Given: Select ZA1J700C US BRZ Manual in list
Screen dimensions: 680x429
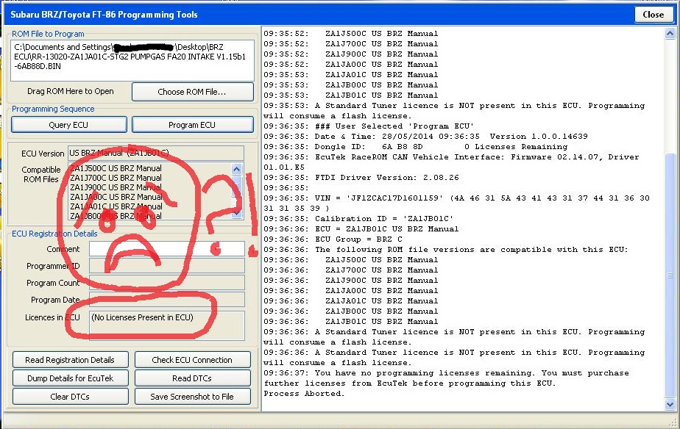Looking at the screenshot, I should click(x=116, y=178).
